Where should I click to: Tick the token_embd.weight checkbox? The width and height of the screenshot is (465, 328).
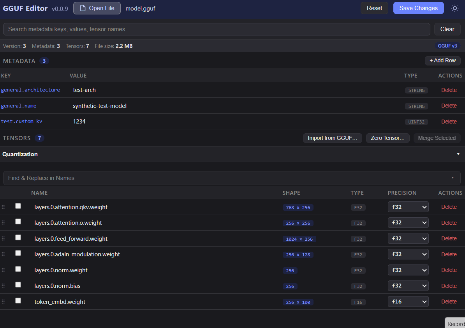point(18,301)
